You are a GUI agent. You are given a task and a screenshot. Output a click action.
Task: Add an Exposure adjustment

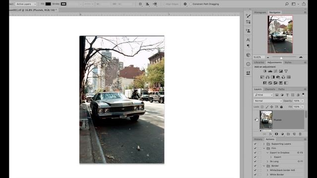pyautogui.click(x=281, y=71)
